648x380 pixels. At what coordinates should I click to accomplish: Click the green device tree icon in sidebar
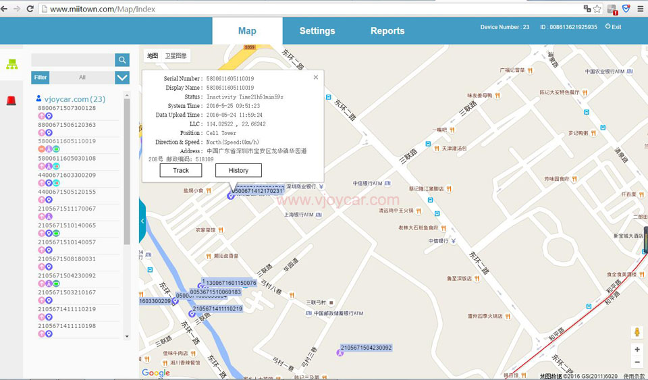click(x=11, y=65)
